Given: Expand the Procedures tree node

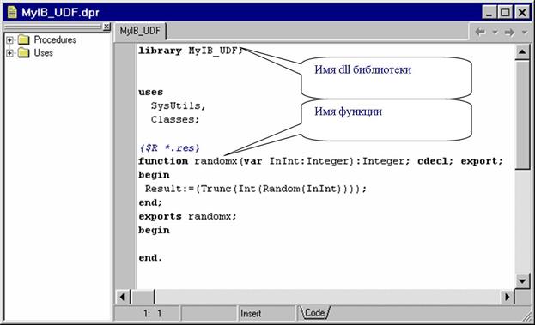Looking at the screenshot, I should coord(9,39).
